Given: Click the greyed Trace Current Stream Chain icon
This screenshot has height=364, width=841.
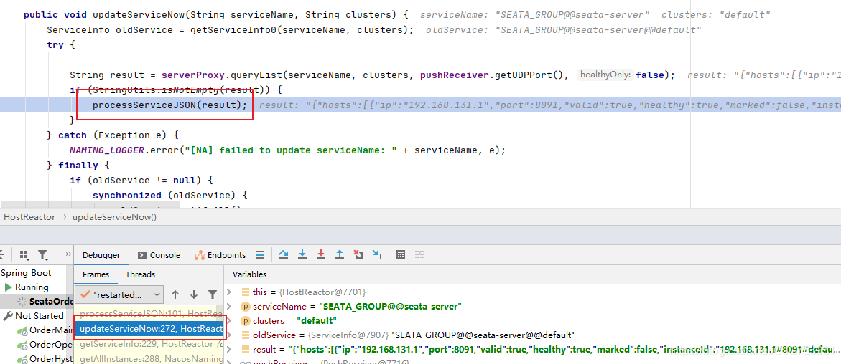Looking at the screenshot, I should [419, 255].
